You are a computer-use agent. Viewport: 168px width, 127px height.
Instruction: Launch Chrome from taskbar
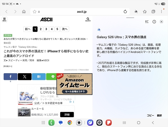point(70,123)
